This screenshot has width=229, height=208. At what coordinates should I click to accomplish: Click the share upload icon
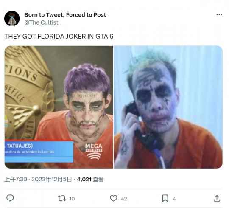click(x=217, y=198)
